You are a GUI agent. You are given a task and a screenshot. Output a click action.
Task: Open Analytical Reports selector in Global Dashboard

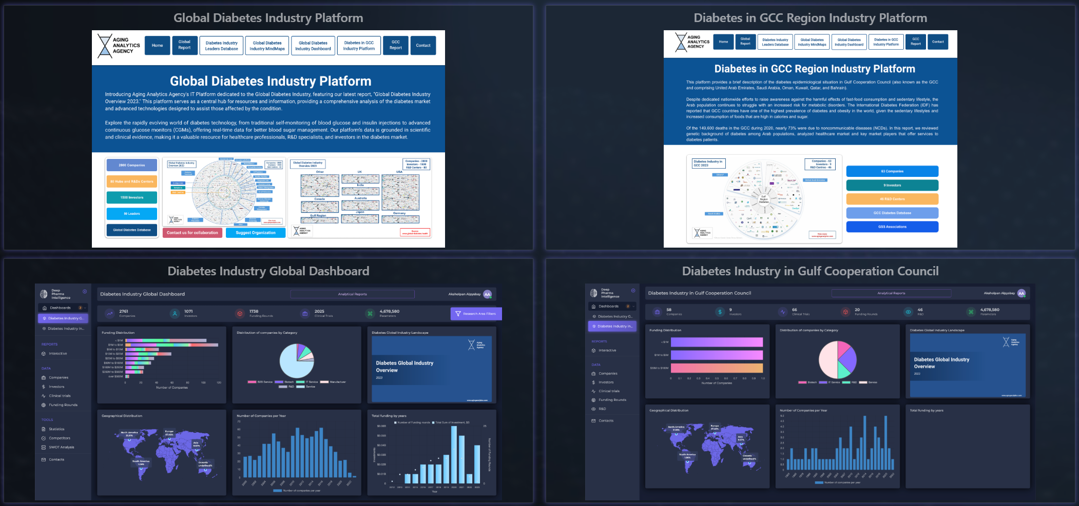click(352, 294)
